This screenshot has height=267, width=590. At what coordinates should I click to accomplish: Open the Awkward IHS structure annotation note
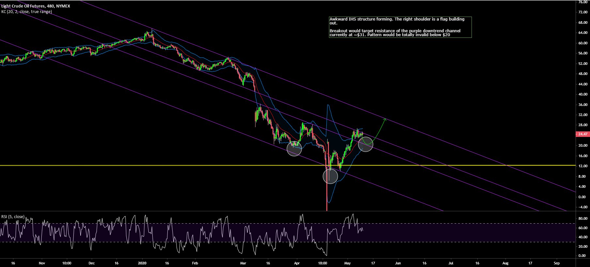pyautogui.click(x=400, y=27)
